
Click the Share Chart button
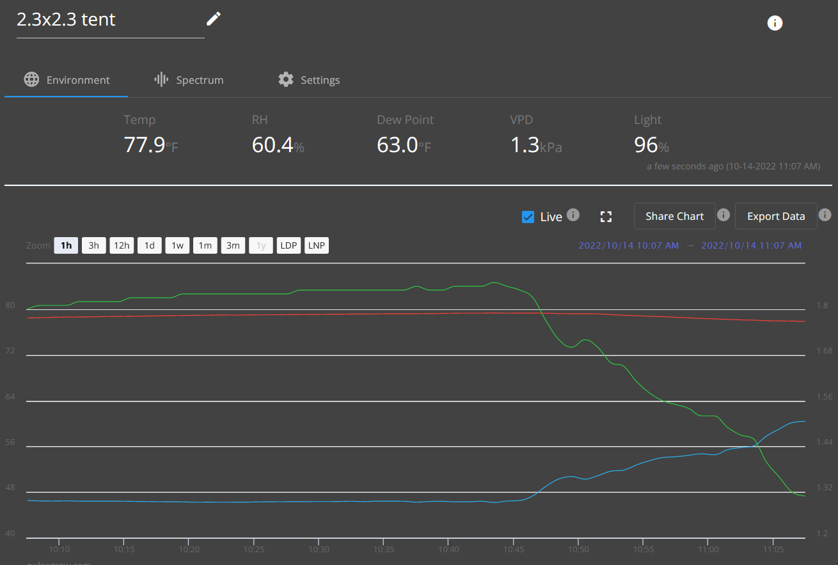point(674,216)
